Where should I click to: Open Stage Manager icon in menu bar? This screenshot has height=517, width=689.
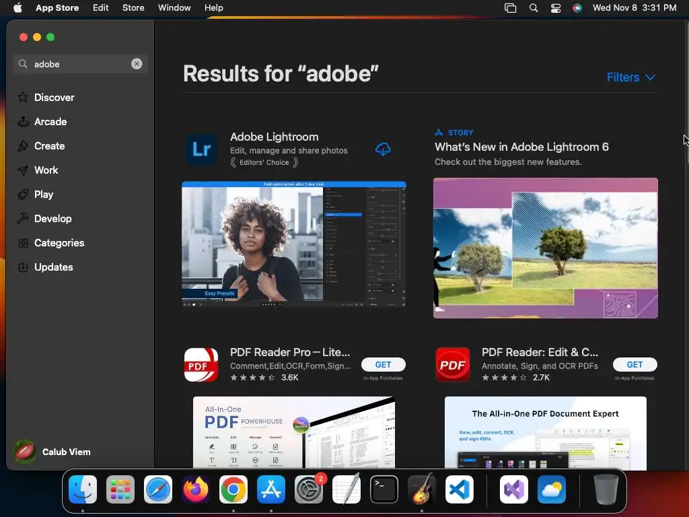coord(510,8)
